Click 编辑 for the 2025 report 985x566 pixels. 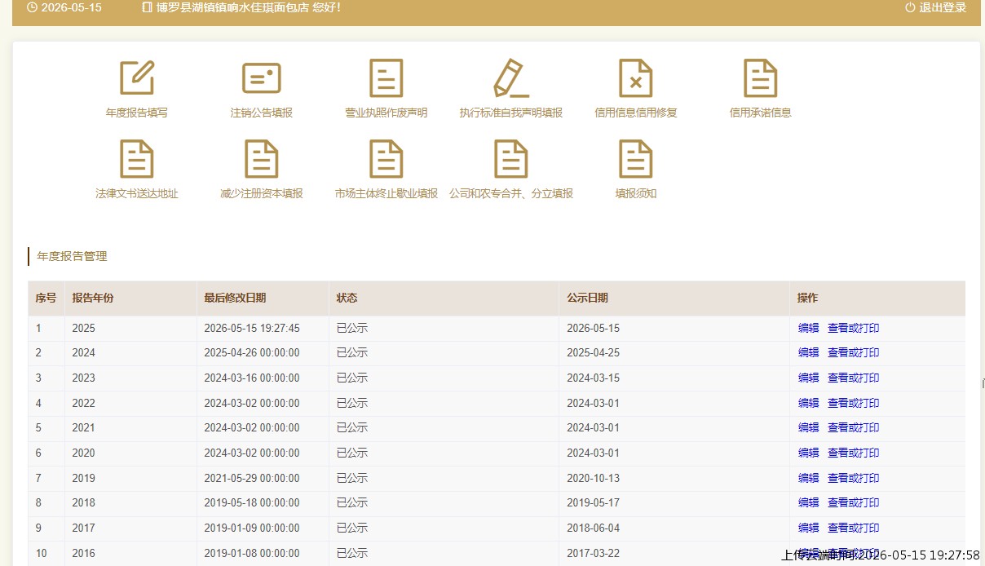pyautogui.click(x=809, y=328)
